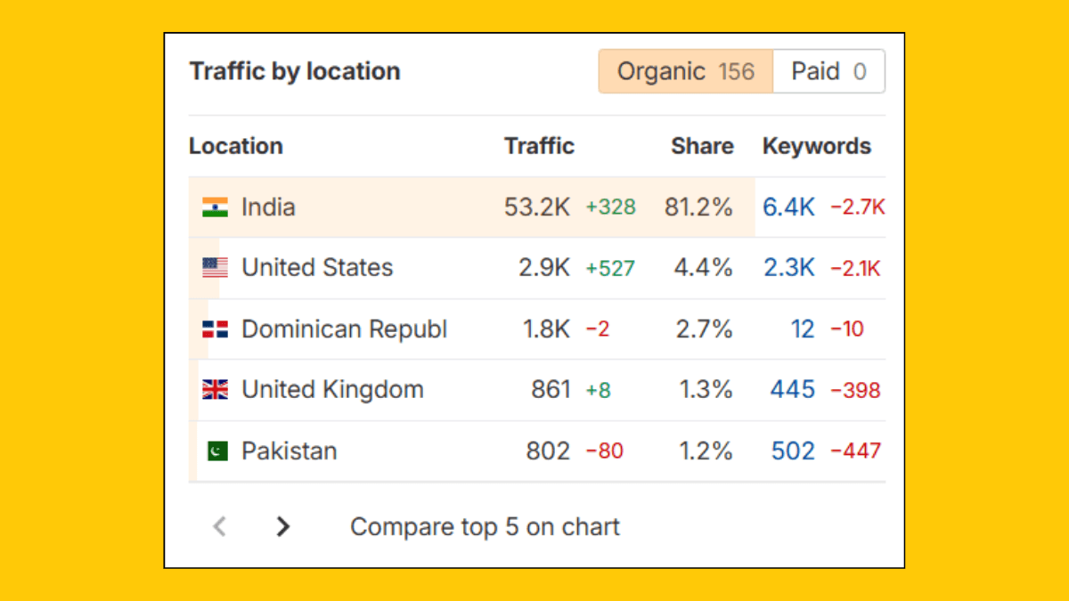Click the 12 keywords link for Dominican Republic
Viewport: 1069px width, 601px height.
pyautogui.click(x=804, y=329)
